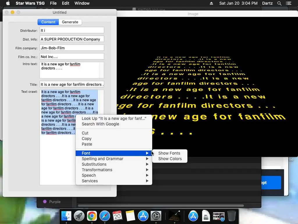Open the File menu

pyautogui.click(x=53, y=3)
